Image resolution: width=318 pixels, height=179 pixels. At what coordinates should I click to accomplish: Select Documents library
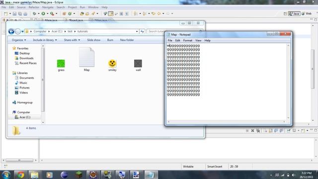(26, 78)
